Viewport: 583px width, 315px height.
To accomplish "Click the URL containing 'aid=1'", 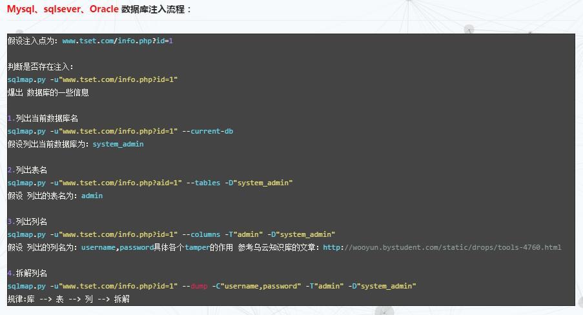I will pyautogui.click(x=121, y=183).
